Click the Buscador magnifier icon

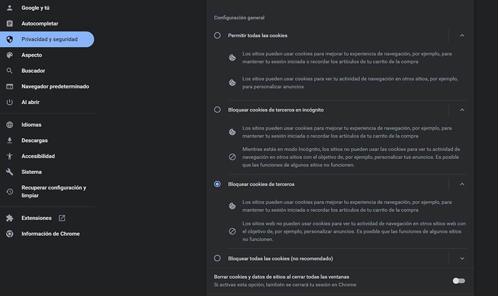point(9,71)
